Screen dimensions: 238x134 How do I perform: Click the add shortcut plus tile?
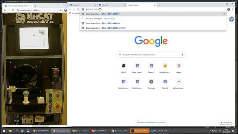tap(178, 84)
